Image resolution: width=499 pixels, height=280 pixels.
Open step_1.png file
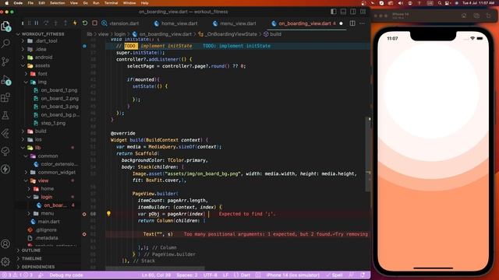tap(53, 123)
